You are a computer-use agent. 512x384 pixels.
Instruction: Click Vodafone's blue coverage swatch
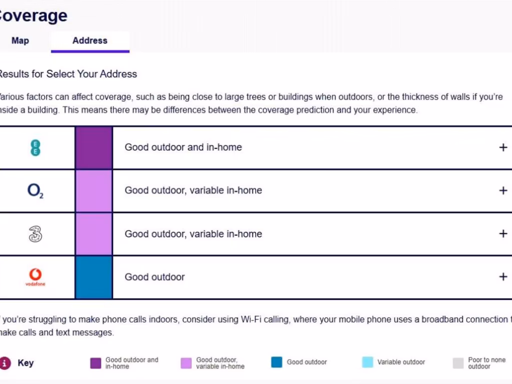pyautogui.click(x=93, y=277)
